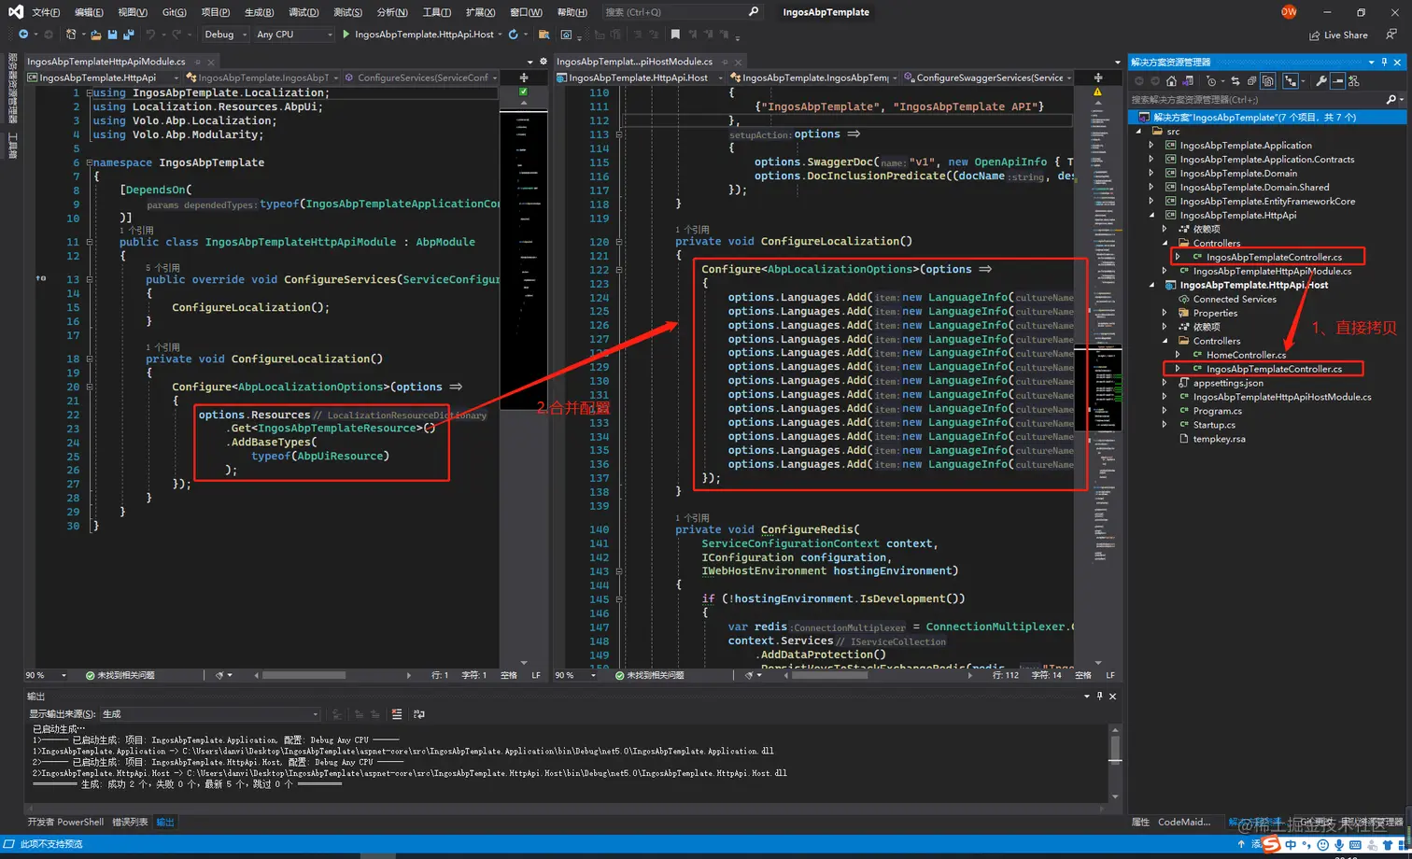Switch to the 开发者 PowerShell tab
The width and height of the screenshot is (1412, 859).
click(x=65, y=823)
